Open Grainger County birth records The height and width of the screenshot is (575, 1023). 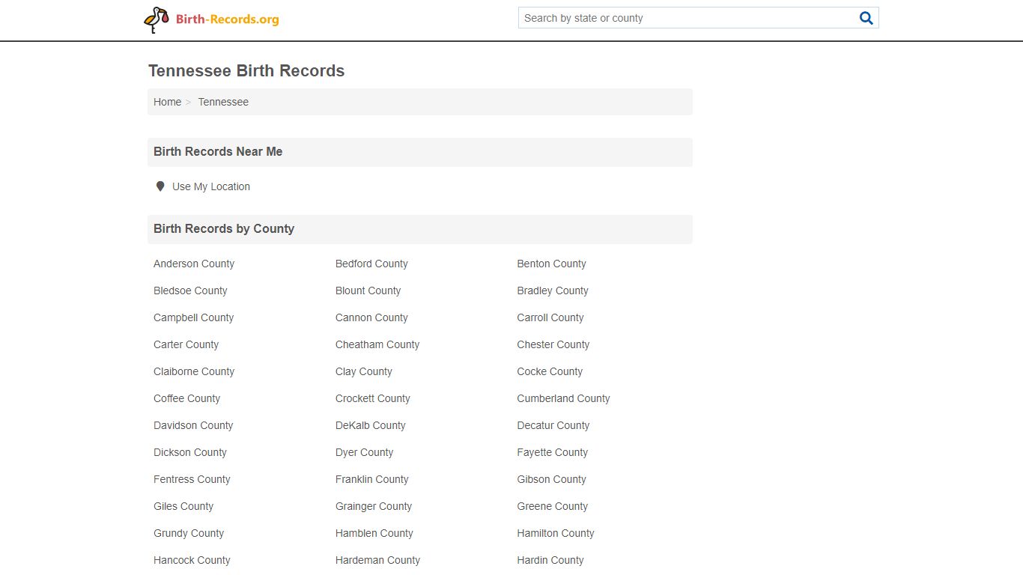tap(374, 506)
